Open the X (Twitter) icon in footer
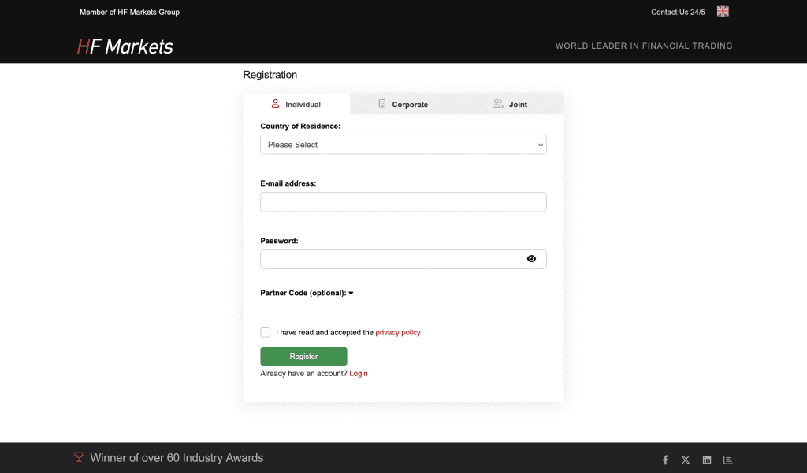807x473 pixels. coord(686,460)
